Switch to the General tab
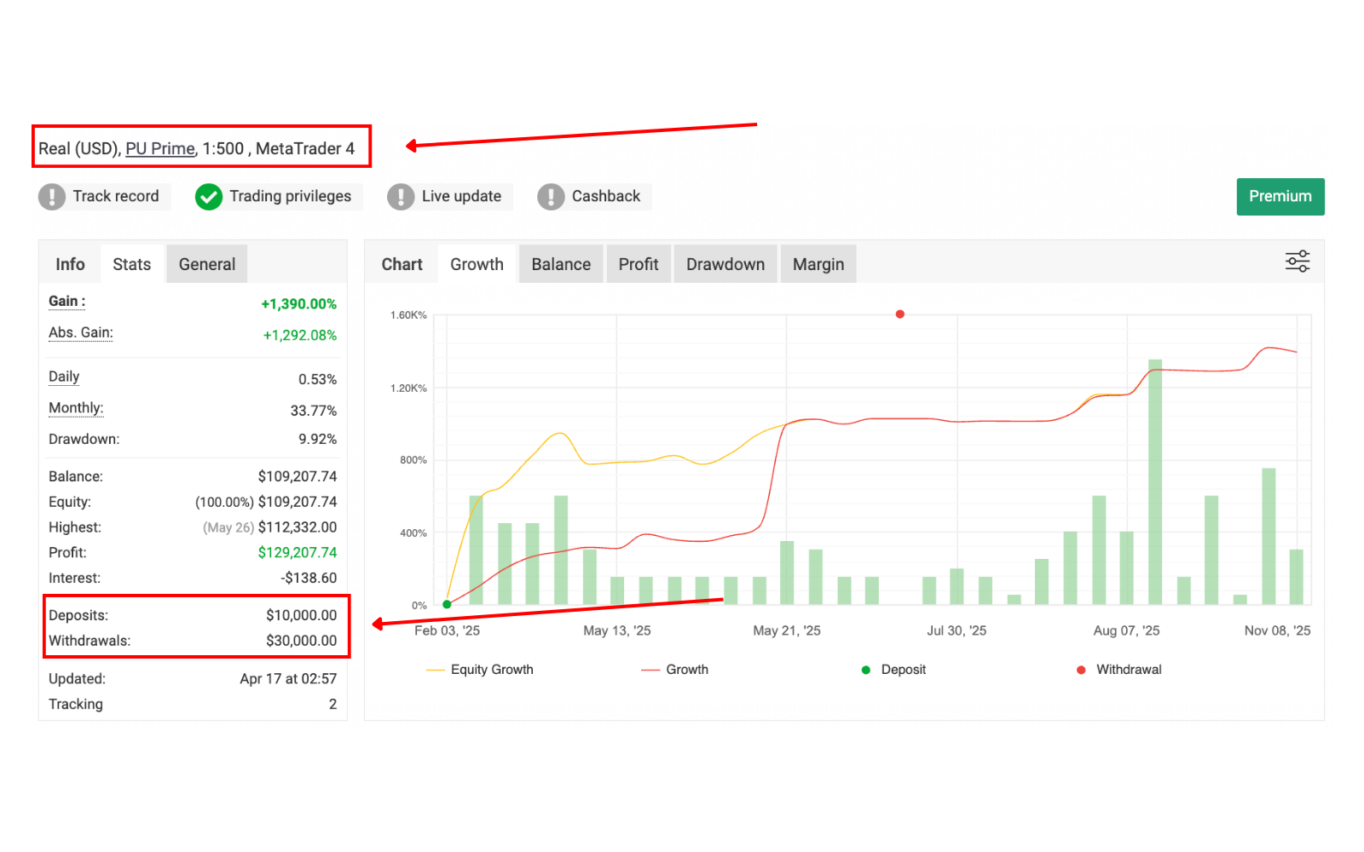This screenshot has height=852, width=1364. click(207, 264)
